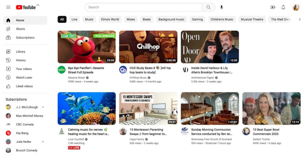
Task: Open 15 Montessori Swaps thumbnail
Action: 148,108
